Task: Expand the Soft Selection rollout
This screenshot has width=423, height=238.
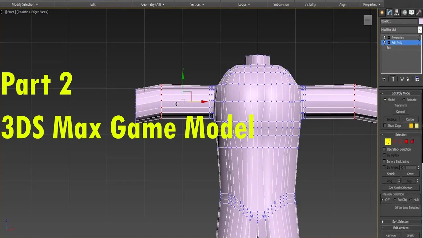Action: click(x=382, y=221)
